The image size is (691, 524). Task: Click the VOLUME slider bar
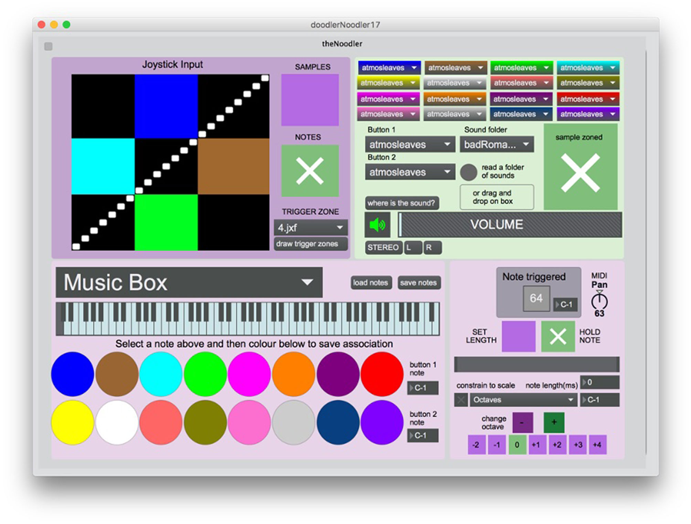(x=510, y=225)
